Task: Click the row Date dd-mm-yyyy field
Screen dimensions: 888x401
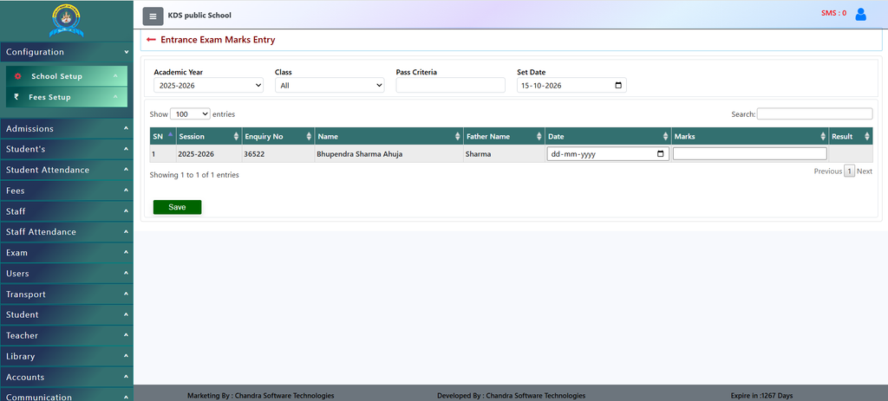Action: (608, 154)
